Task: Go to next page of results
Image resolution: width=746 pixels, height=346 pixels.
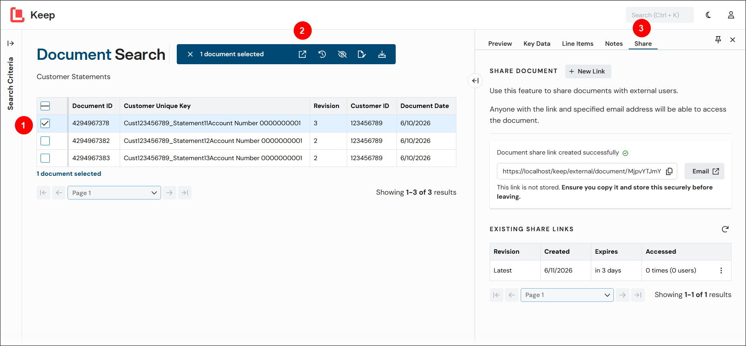Action: 170,193
